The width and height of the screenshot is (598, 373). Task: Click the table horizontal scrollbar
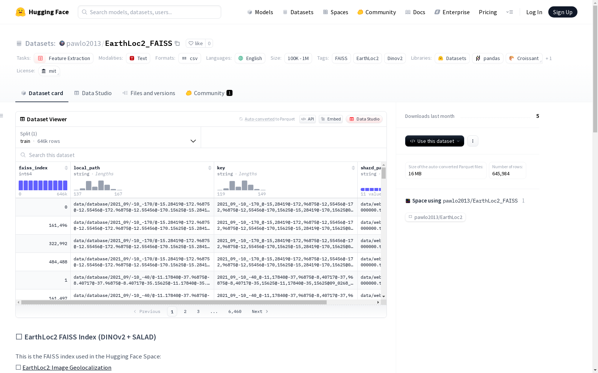pos(174,302)
